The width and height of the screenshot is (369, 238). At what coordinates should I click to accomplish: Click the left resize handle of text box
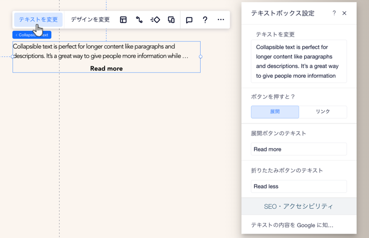pos(12,56)
